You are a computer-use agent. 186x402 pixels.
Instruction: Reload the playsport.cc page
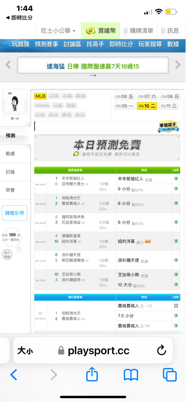pyautogui.click(x=161, y=351)
